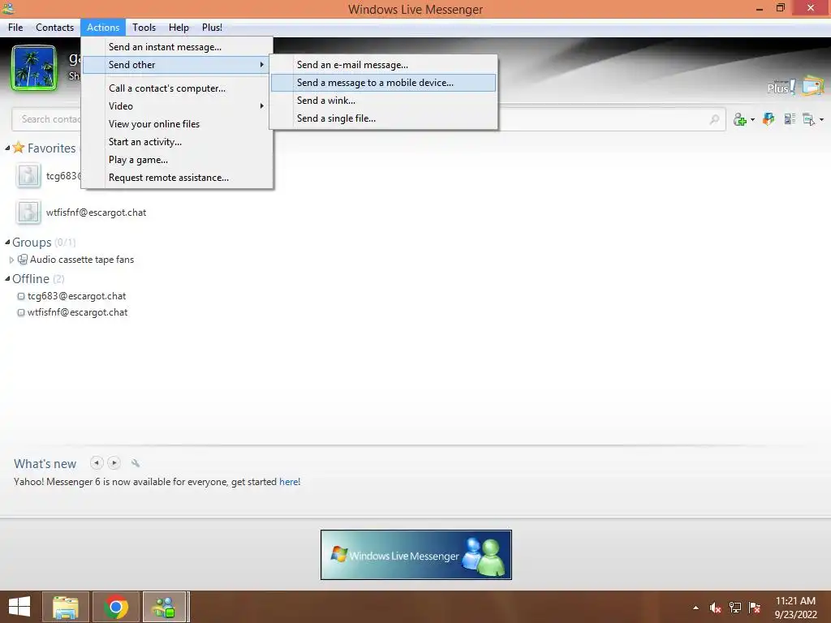Open the Help menu
831x623 pixels.
pyautogui.click(x=179, y=28)
